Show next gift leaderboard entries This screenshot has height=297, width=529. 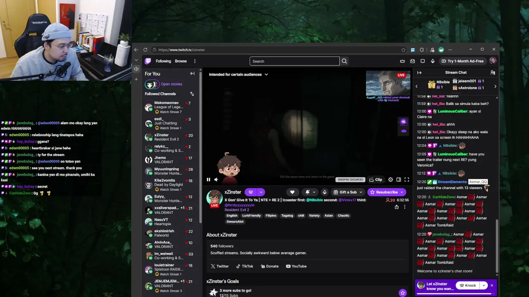pos(495,86)
